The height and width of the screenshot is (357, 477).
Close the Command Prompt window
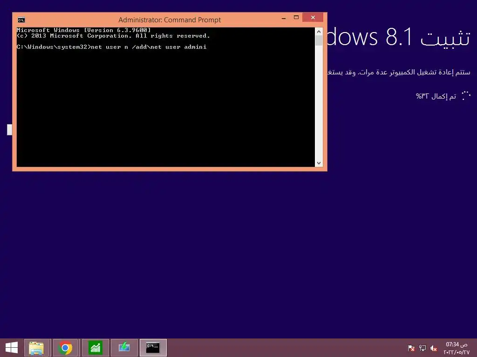coord(313,18)
